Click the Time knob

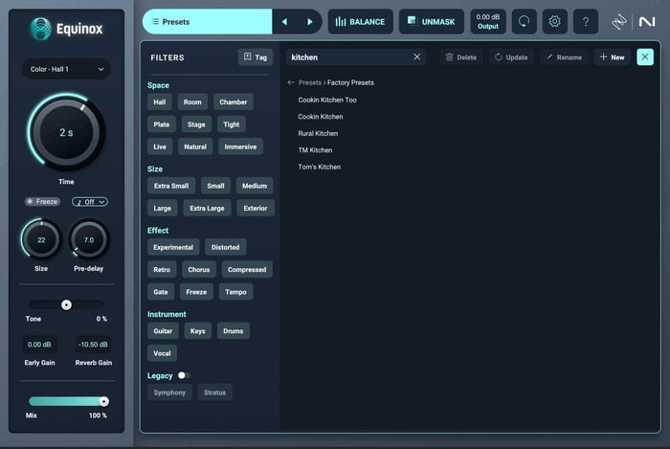66,132
